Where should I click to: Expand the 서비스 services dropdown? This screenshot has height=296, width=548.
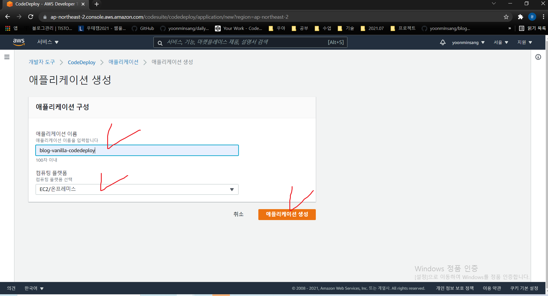[48, 42]
